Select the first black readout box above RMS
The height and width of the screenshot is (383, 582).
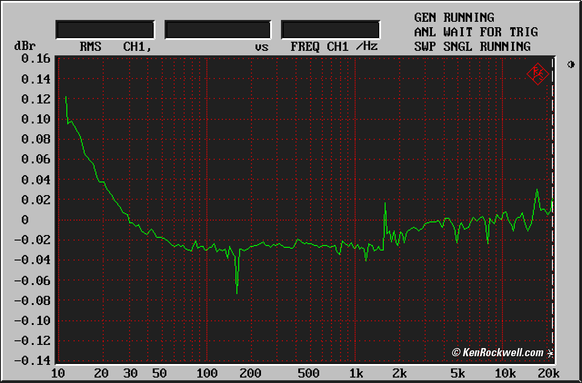pos(105,30)
